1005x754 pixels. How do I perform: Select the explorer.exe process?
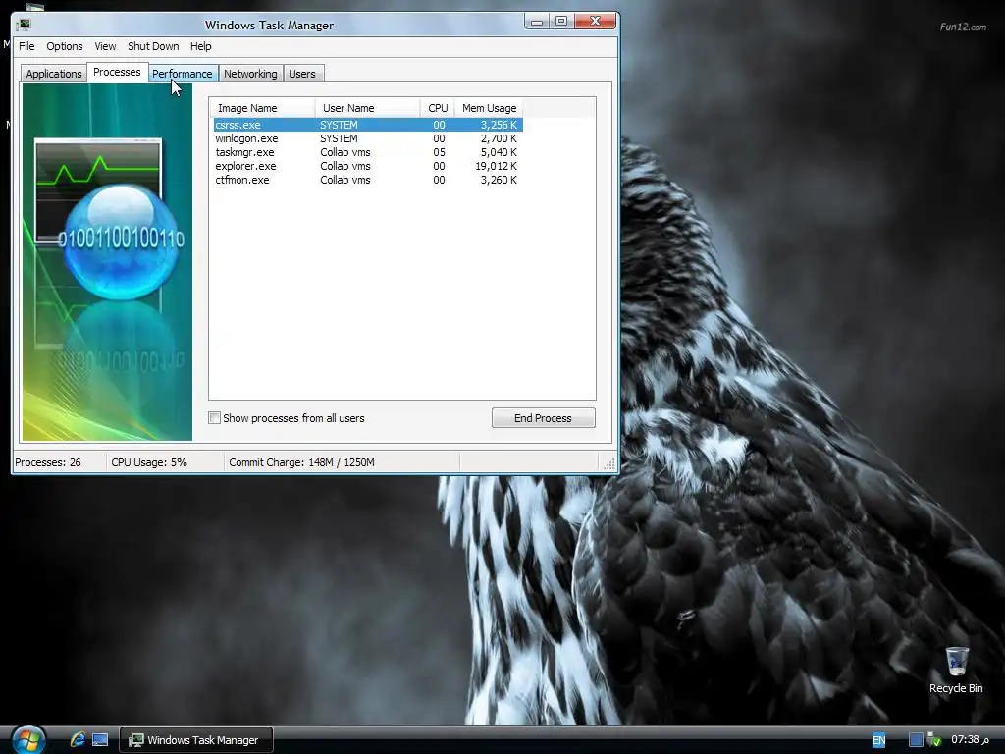tap(368, 166)
